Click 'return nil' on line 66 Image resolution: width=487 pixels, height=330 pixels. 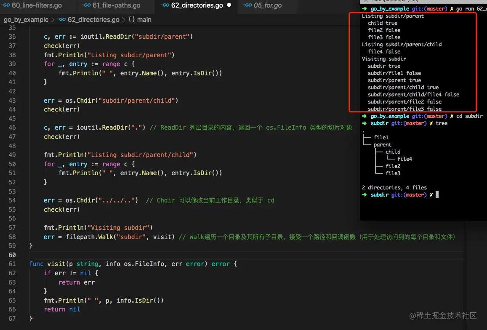(62, 309)
